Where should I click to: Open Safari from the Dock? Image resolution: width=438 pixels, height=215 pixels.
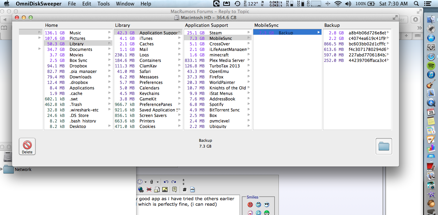tap(431, 57)
